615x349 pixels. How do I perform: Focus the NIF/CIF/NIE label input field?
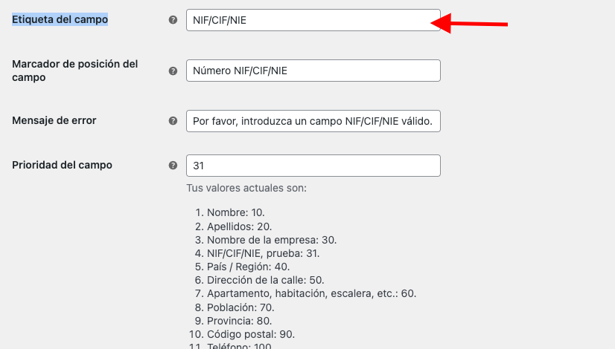pos(313,20)
